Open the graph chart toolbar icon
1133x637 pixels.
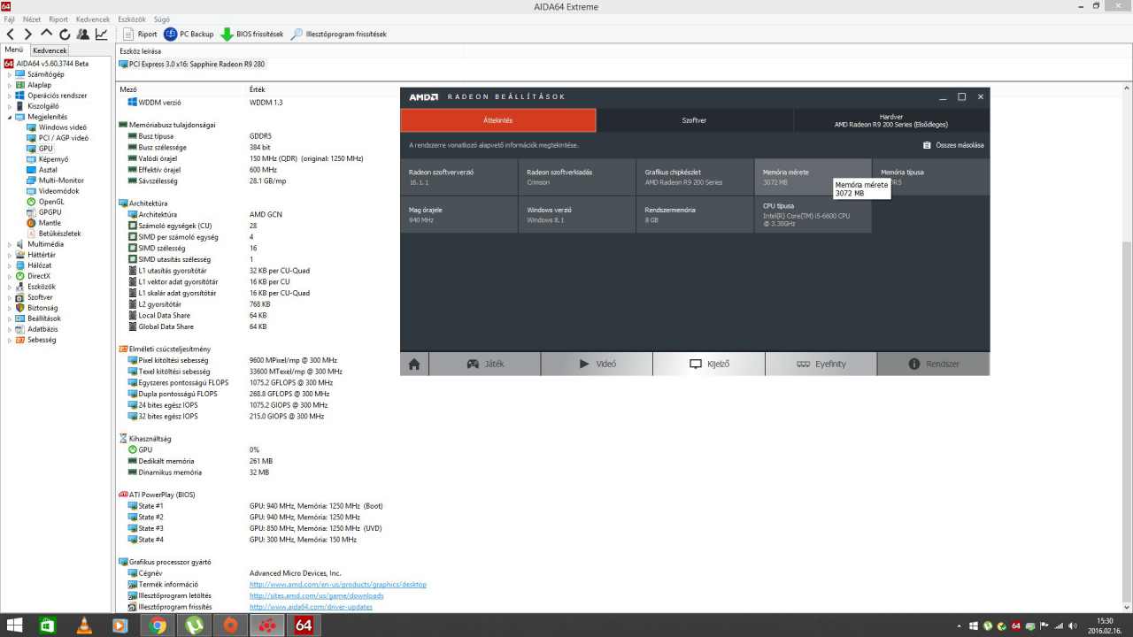[101, 34]
